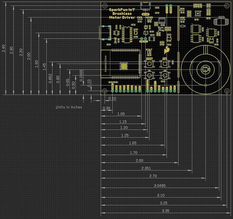The height and width of the screenshot is (219, 233).
Task: Select the 2.70 dimension label
Action: pos(153,176)
